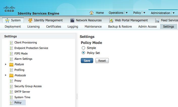The width and height of the screenshot is (178, 107).
Task: Open the Licensing submenu tab
Action: pos(33,27)
